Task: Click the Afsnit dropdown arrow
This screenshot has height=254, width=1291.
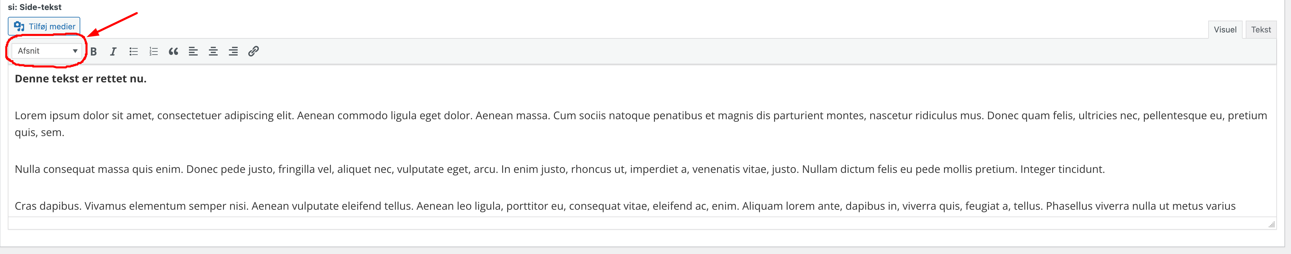Action: (75, 51)
